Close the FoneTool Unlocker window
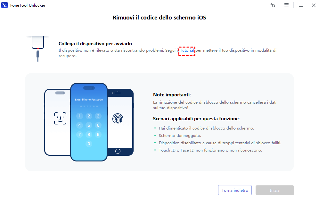This screenshot has height=209, width=319. point(314,5)
